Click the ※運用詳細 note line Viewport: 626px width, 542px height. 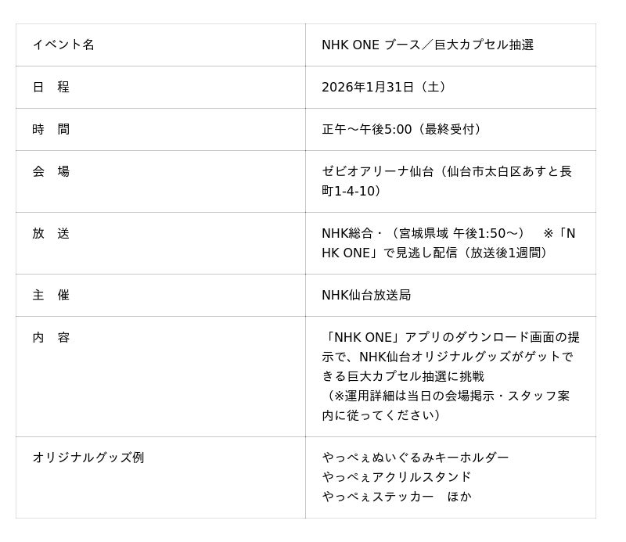446,396
